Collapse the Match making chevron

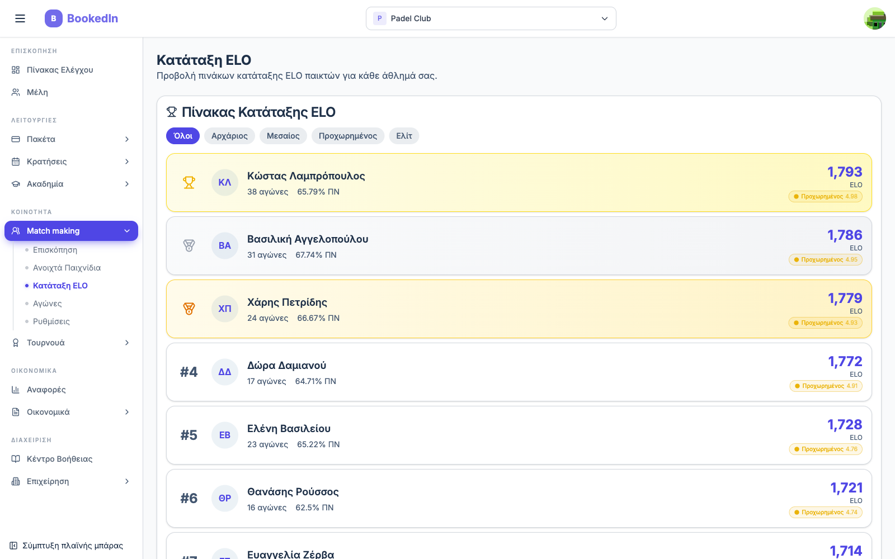pos(127,231)
